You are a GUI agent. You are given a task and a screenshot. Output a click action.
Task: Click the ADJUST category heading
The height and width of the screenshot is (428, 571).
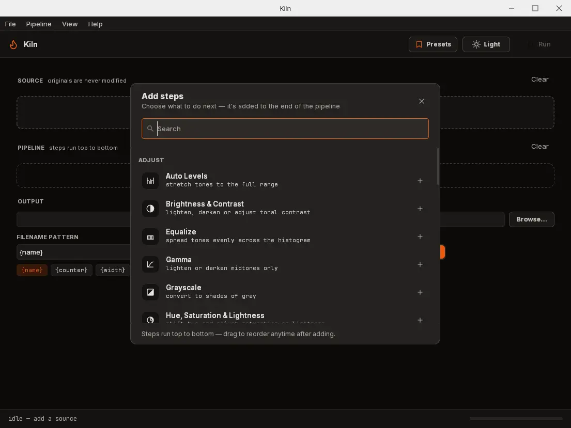pos(151,160)
